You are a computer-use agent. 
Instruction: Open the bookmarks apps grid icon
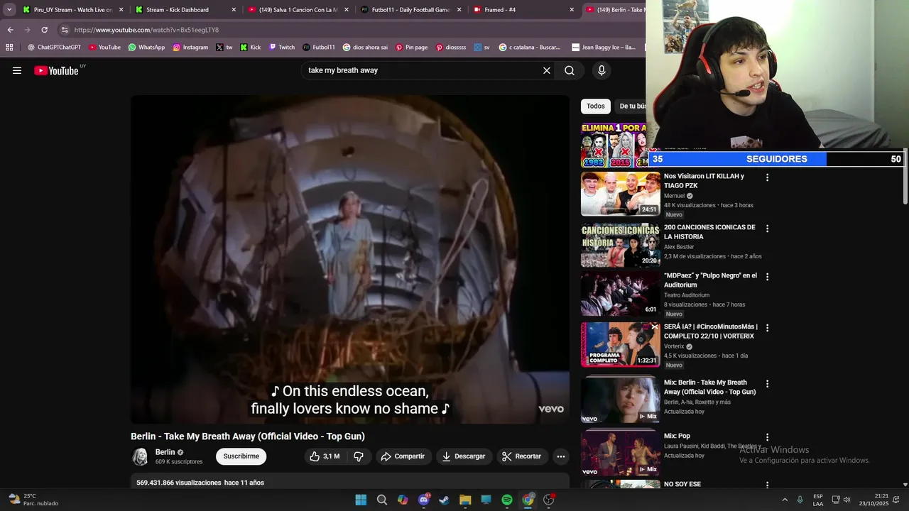tap(9, 48)
